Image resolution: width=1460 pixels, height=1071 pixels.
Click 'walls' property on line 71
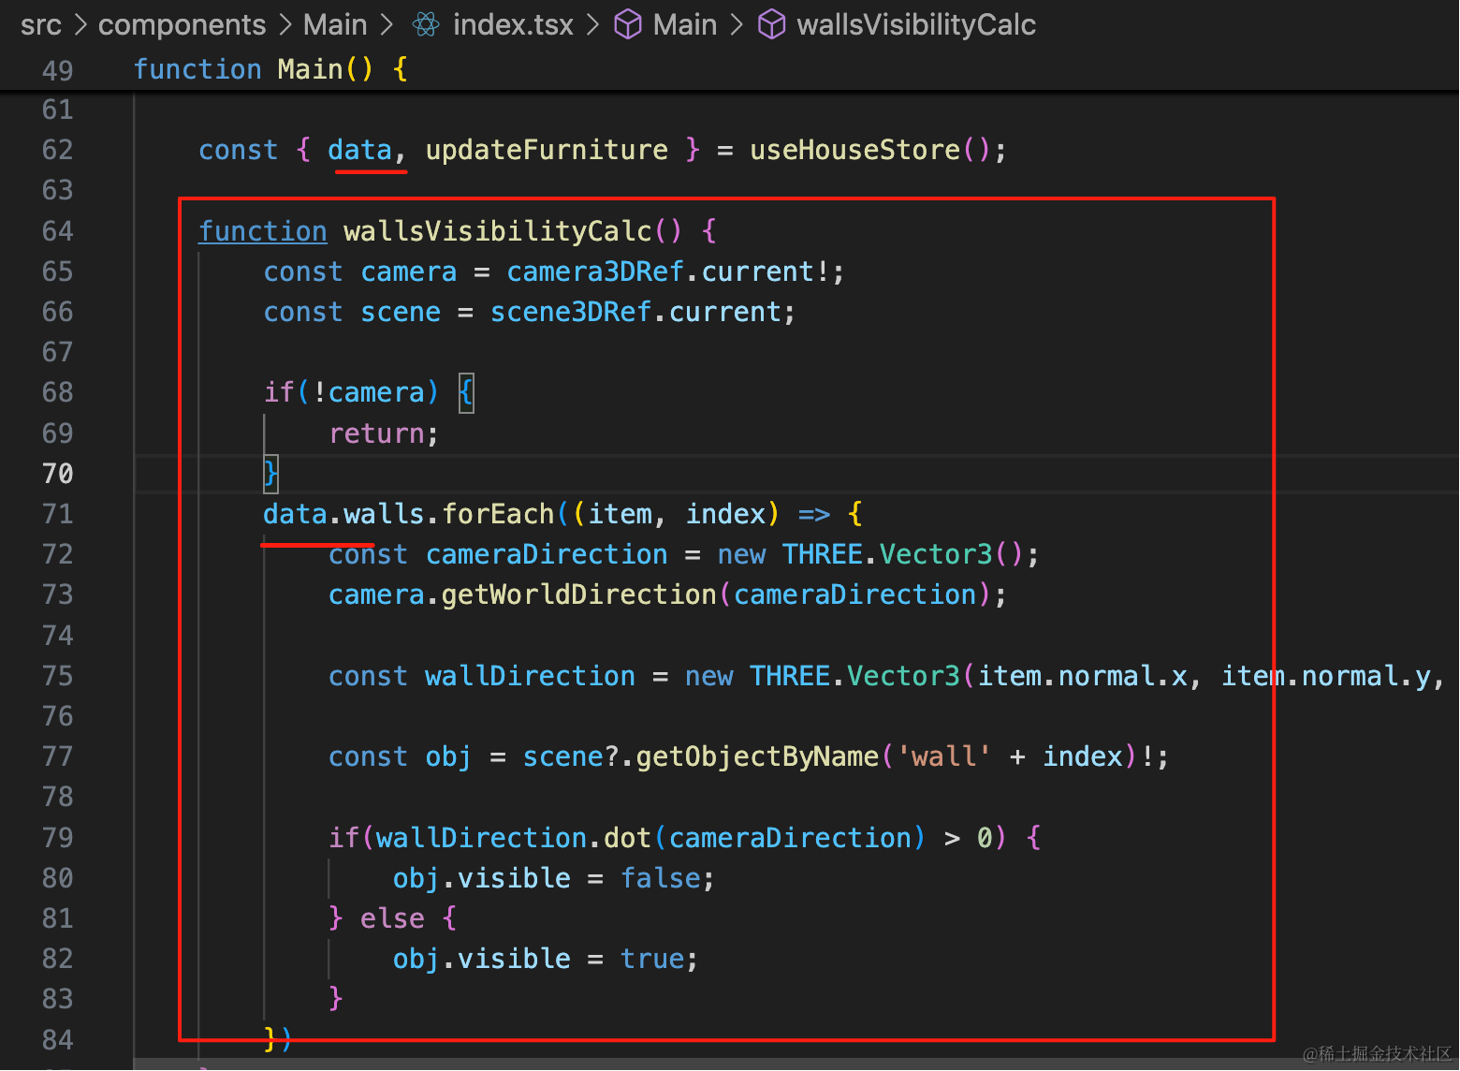[x=385, y=514]
